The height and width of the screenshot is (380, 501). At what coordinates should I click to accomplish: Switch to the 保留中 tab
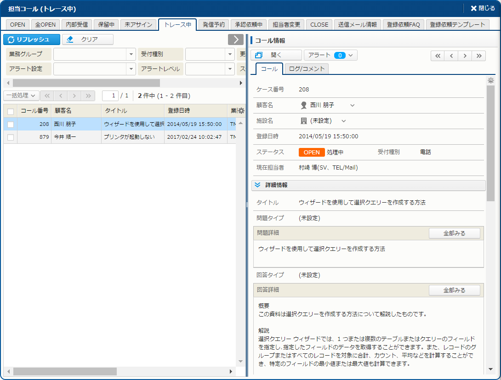click(x=106, y=25)
